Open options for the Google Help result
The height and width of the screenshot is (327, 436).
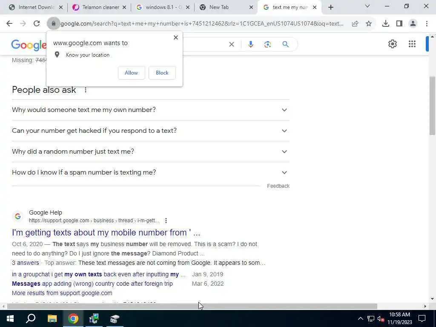(x=166, y=221)
